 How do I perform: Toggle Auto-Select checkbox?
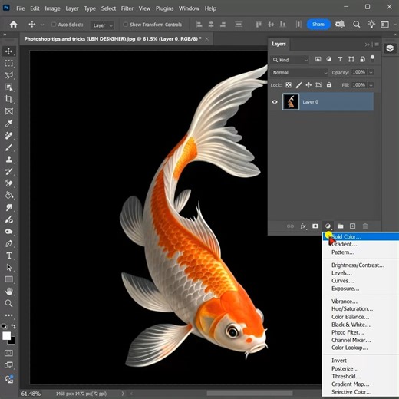(54, 25)
